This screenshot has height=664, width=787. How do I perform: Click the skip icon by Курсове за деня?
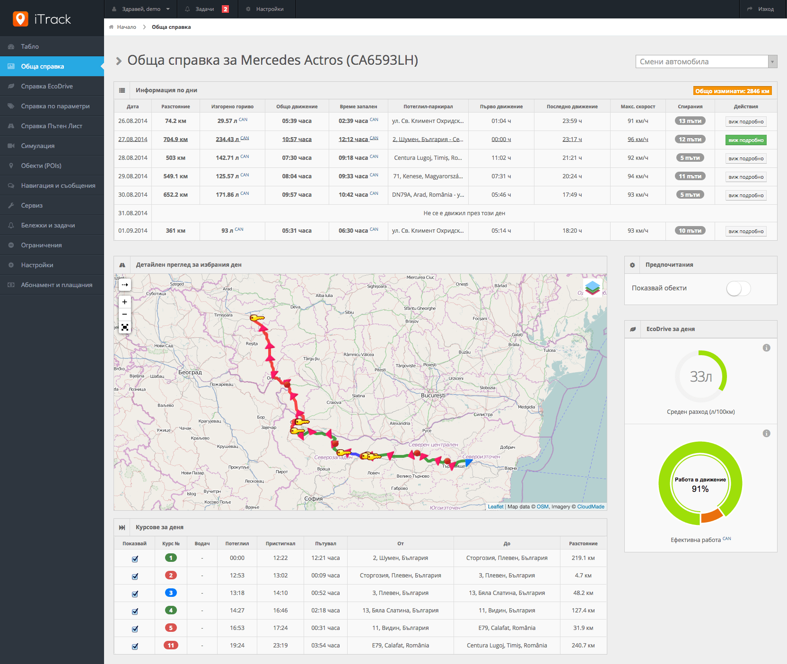tap(122, 527)
